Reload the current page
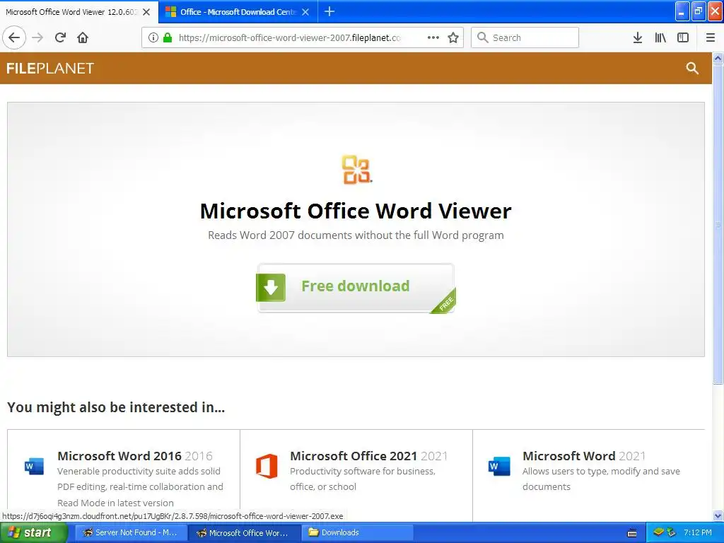724x543 pixels. click(60, 38)
